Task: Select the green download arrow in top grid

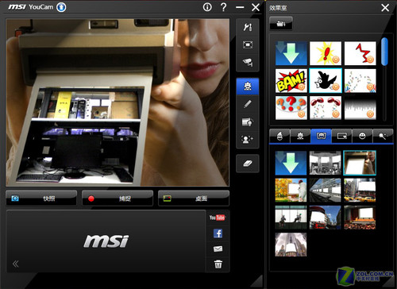Action: pyautogui.click(x=291, y=53)
